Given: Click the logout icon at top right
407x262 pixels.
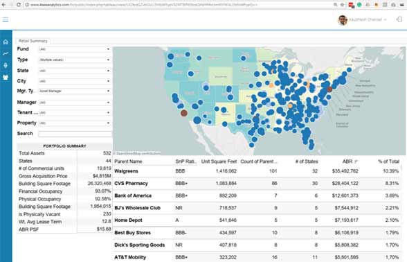Looking at the screenshot, I should (x=399, y=19).
